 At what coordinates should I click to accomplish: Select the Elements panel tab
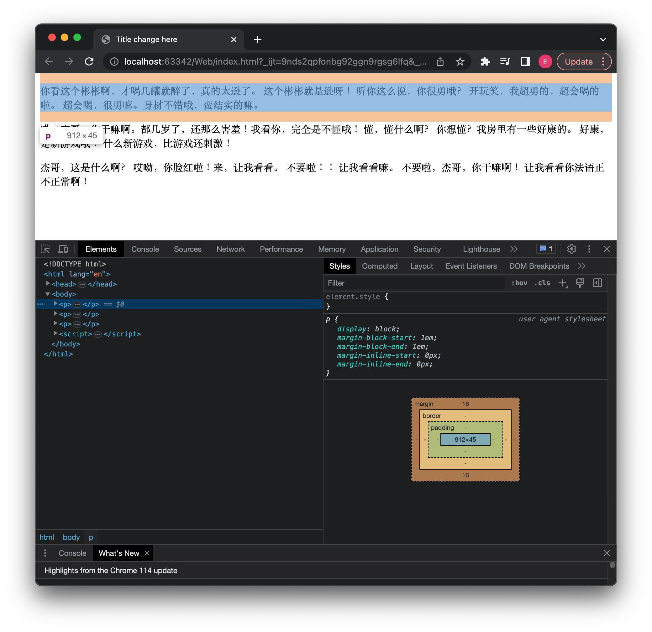[x=101, y=249]
